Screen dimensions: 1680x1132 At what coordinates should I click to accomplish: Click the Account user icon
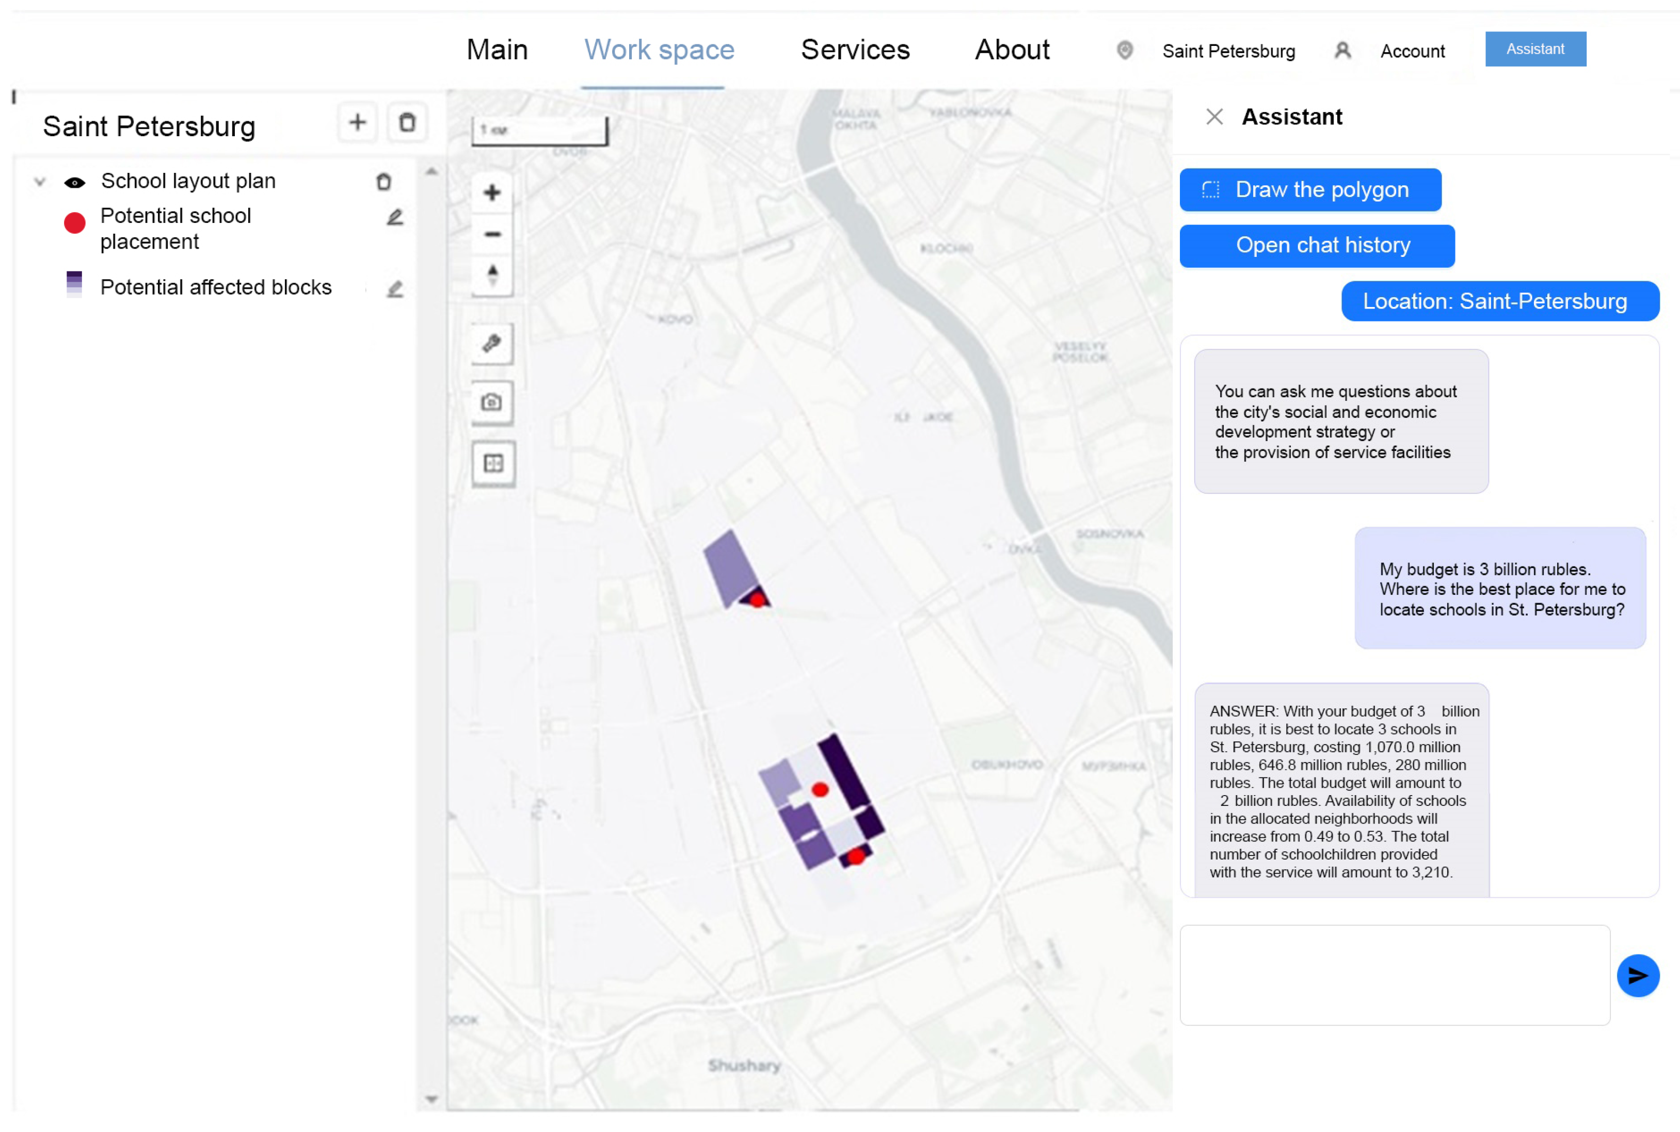point(1342,51)
